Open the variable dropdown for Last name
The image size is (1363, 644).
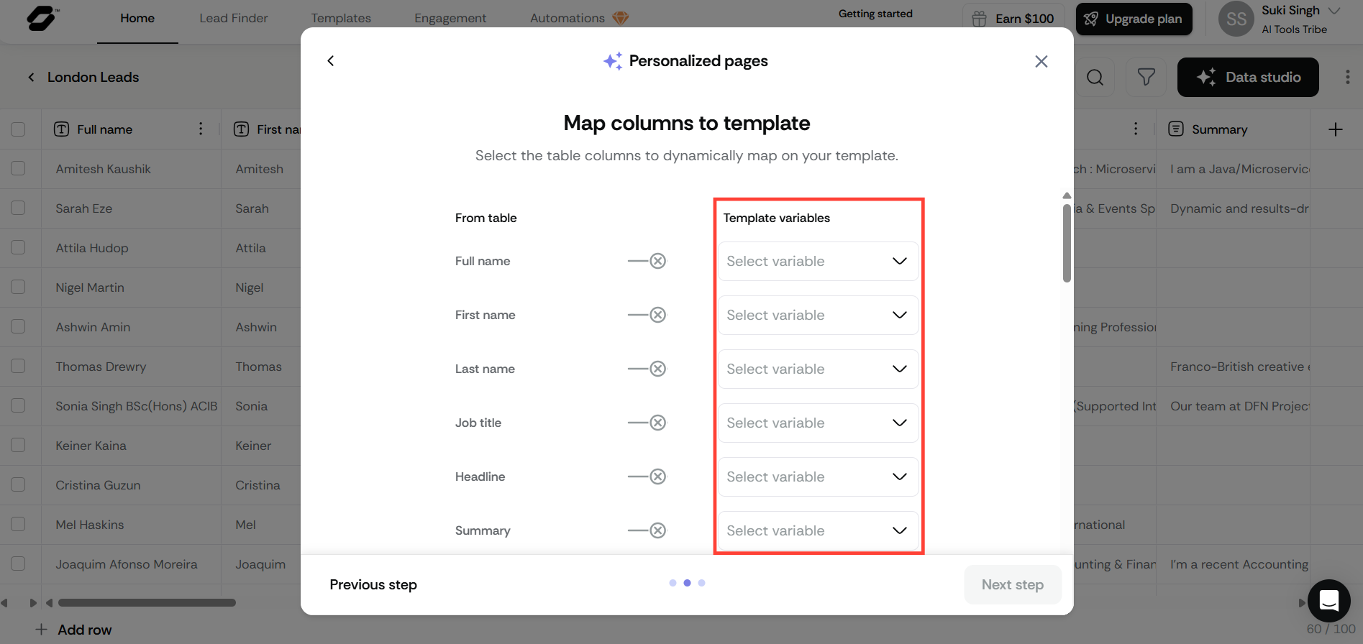pos(818,369)
